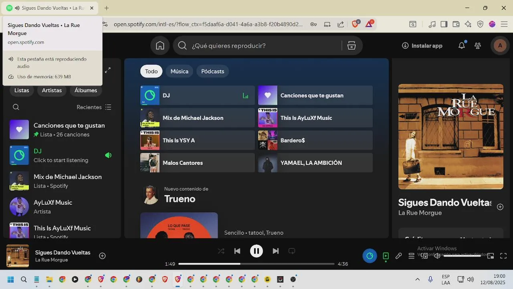Open Brave VPN shield icon
The image size is (513, 289).
[x=480, y=24]
